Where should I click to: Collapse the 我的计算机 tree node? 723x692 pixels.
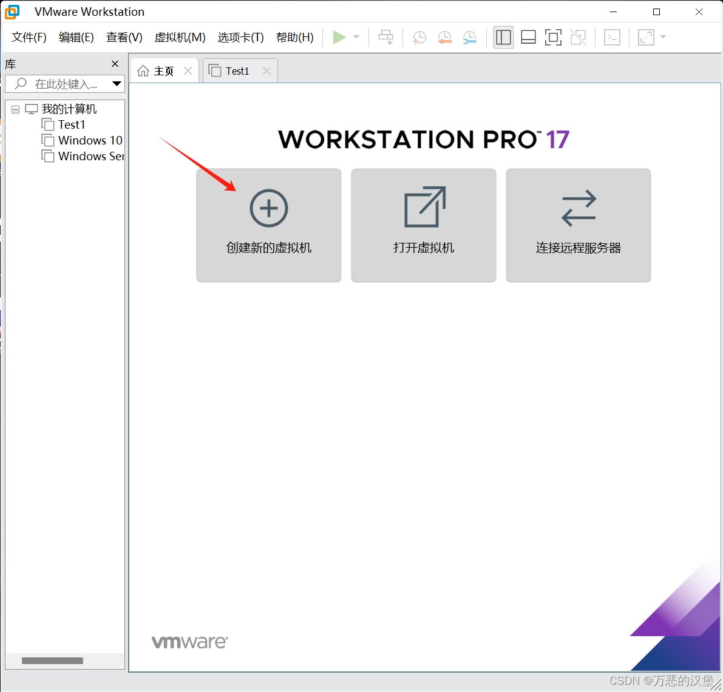point(15,109)
